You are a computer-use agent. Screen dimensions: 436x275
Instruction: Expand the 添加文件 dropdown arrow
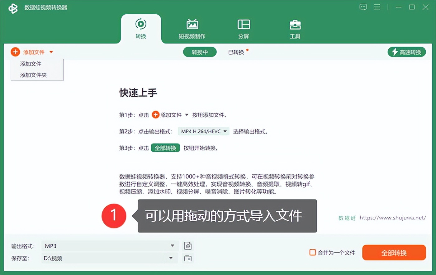click(x=51, y=52)
